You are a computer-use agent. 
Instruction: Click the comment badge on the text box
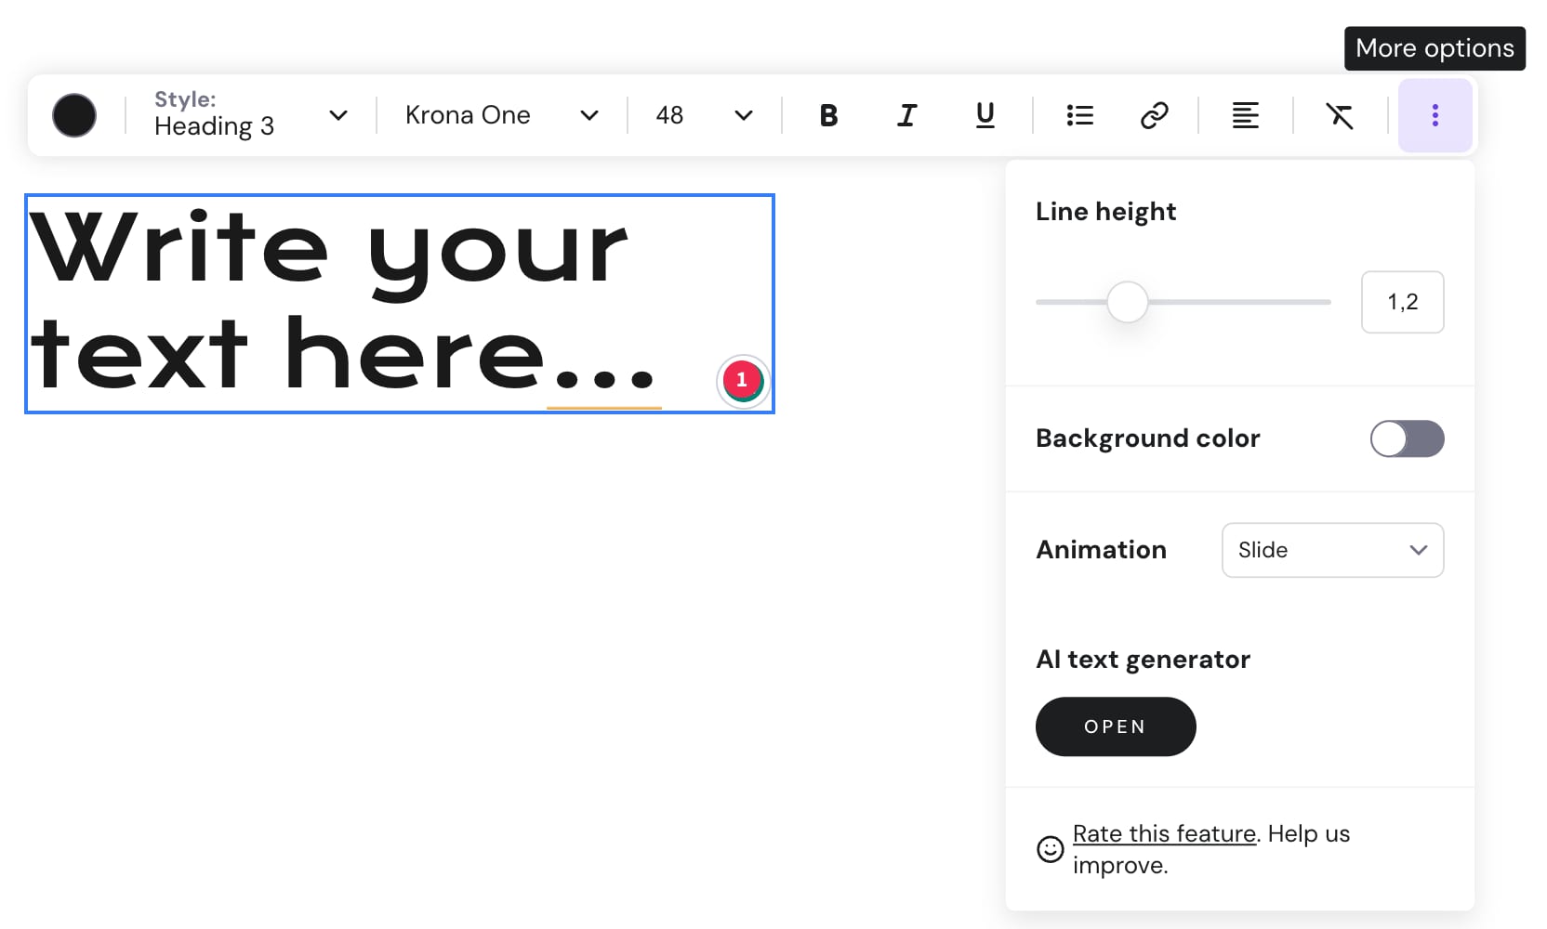742,381
